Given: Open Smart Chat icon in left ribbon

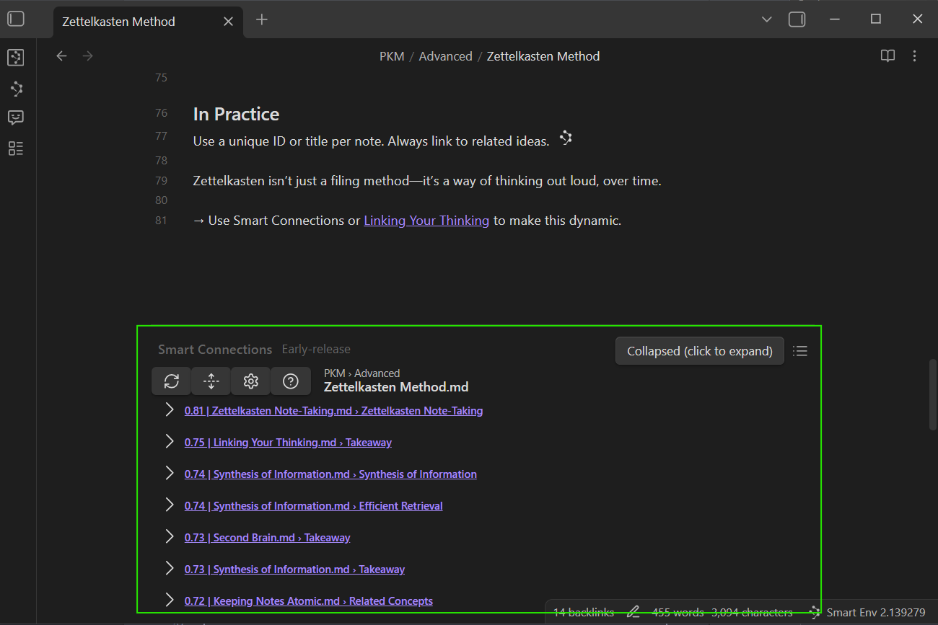Looking at the screenshot, I should point(16,118).
